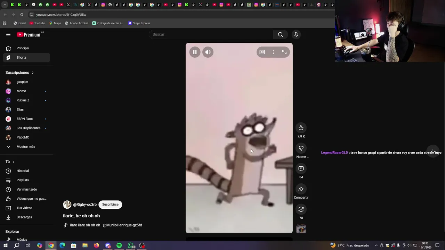Screen dimensions: 445x250
Task: Open the Momo subscription
Action: 26,91
